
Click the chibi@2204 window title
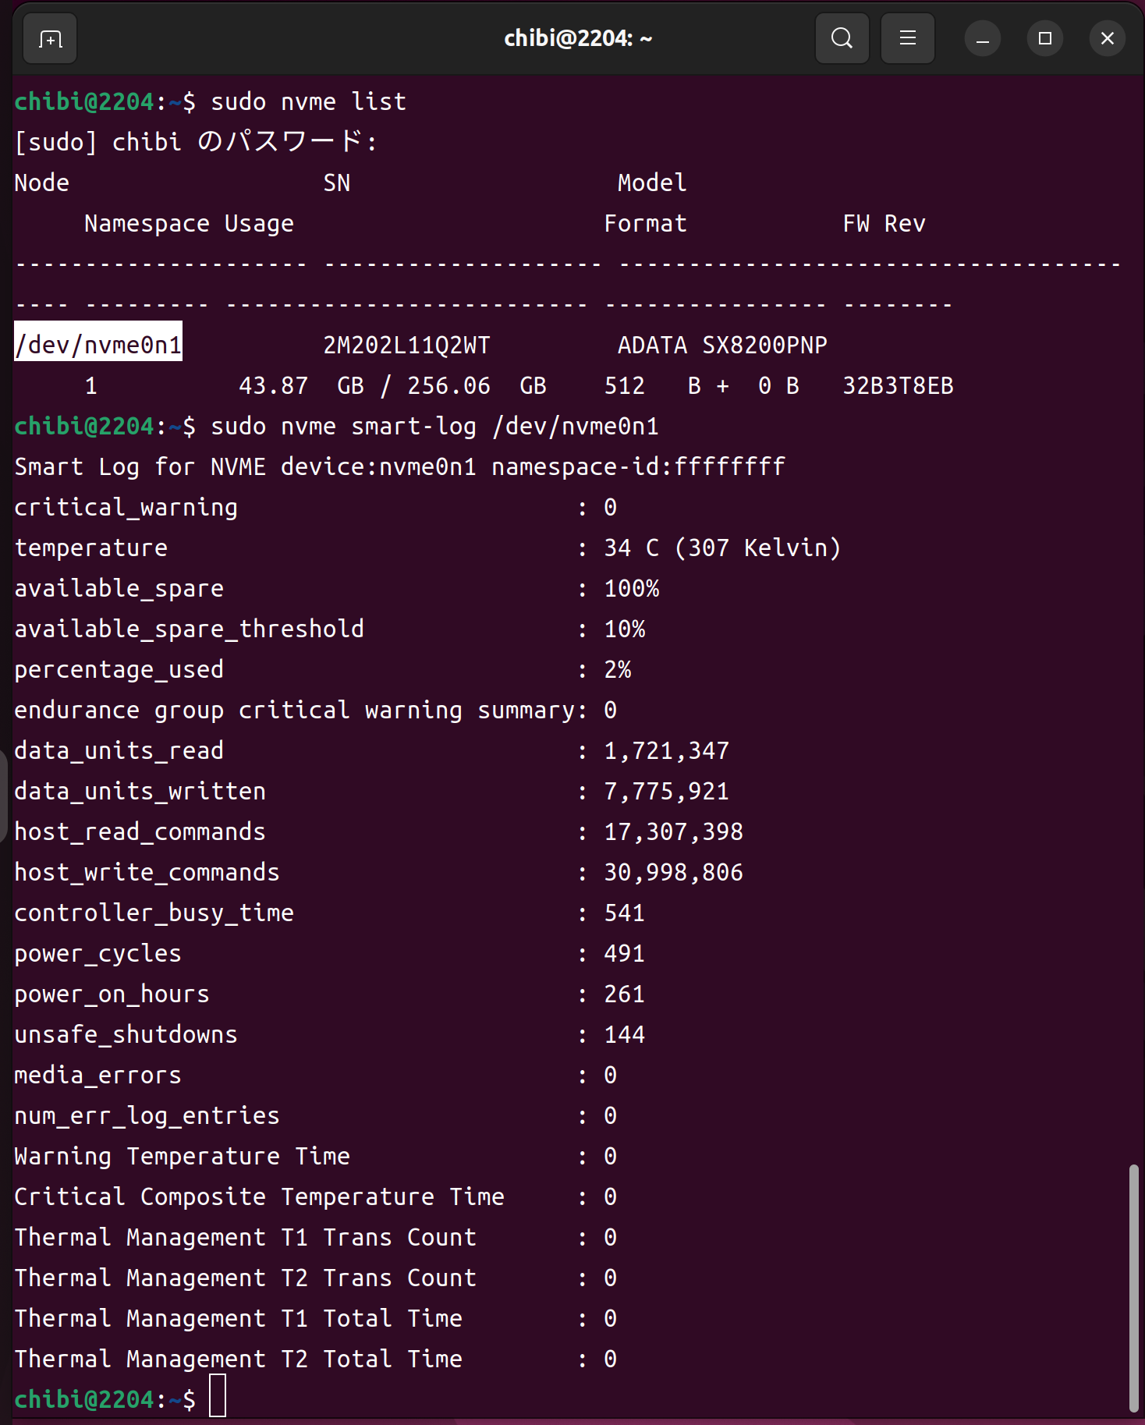(577, 38)
